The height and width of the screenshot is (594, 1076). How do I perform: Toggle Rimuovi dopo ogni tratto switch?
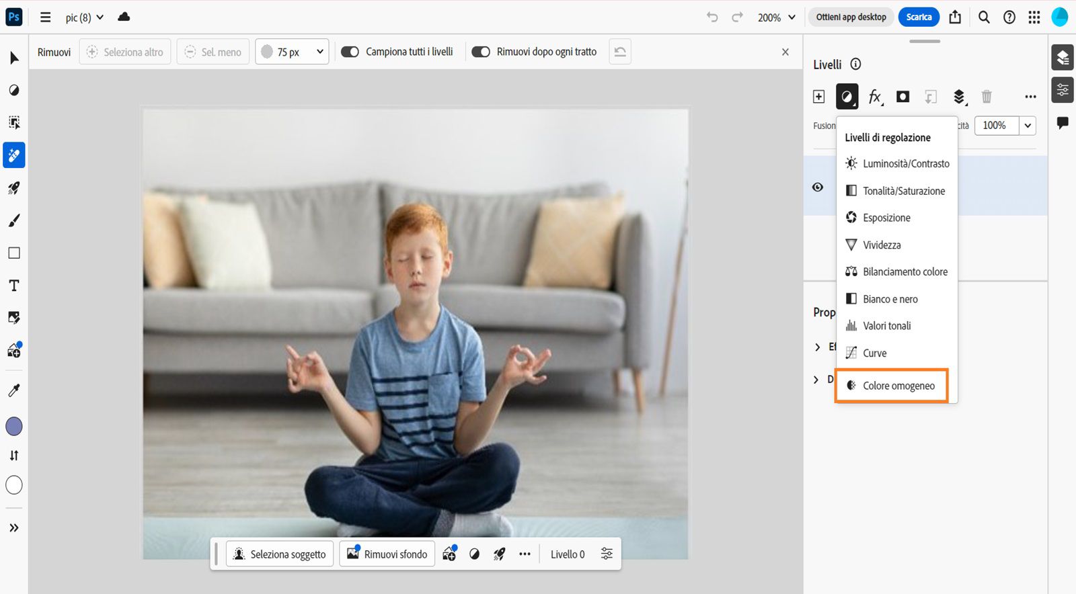click(x=480, y=52)
